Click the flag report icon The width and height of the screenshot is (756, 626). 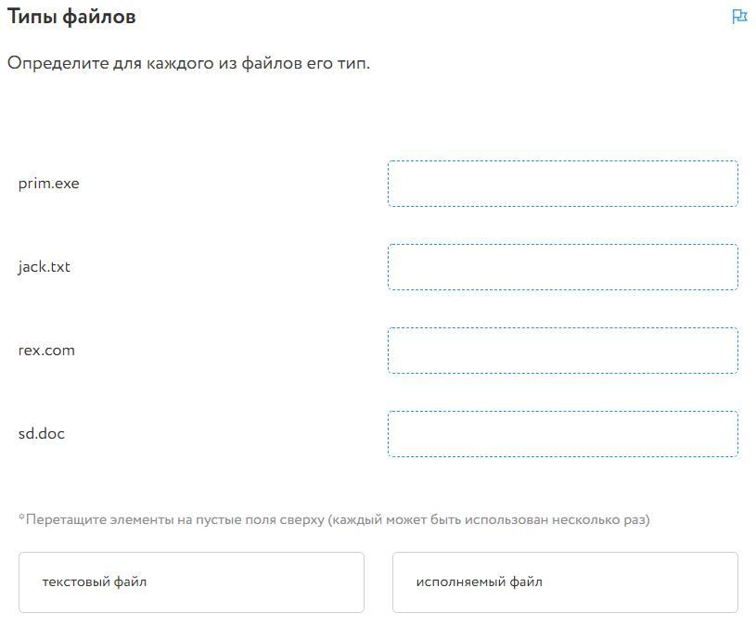click(x=738, y=17)
